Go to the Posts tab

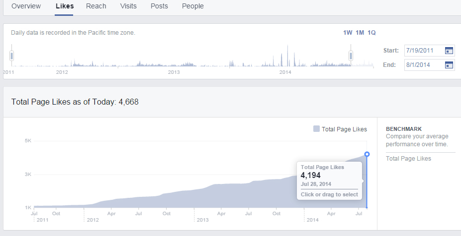(159, 6)
